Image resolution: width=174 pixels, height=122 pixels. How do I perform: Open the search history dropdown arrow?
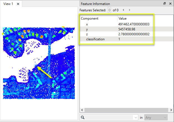(135, 118)
